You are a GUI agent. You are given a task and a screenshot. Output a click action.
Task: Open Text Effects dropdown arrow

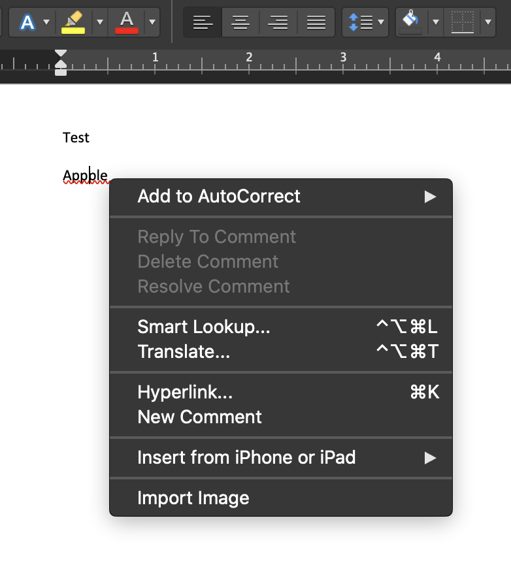46,22
